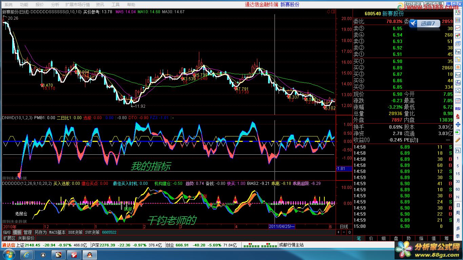Select the N custom period
This screenshot has width=463, height=260.
coord(458,197)
